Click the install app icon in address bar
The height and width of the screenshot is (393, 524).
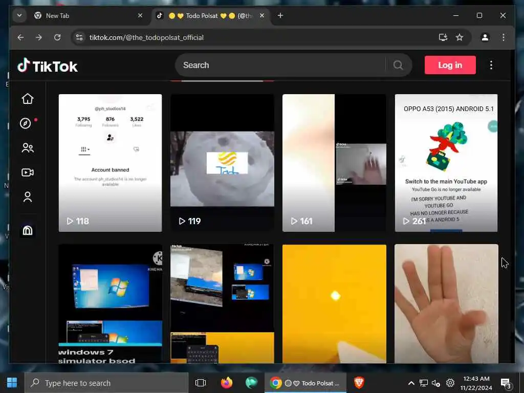(443, 37)
